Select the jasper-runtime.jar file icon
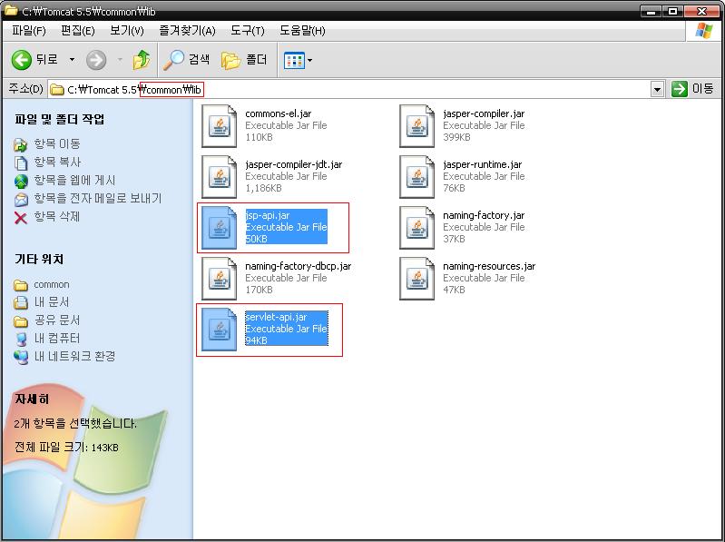Image resolution: width=725 pixels, height=542 pixels. 417,177
